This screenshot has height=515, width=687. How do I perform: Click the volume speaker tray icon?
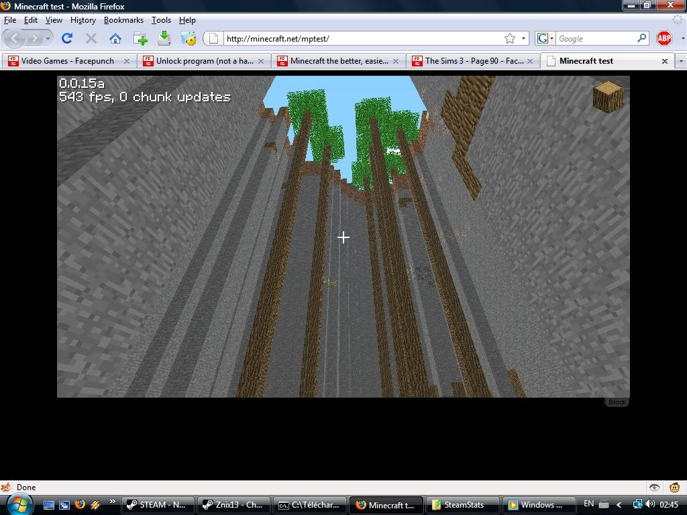point(650,504)
